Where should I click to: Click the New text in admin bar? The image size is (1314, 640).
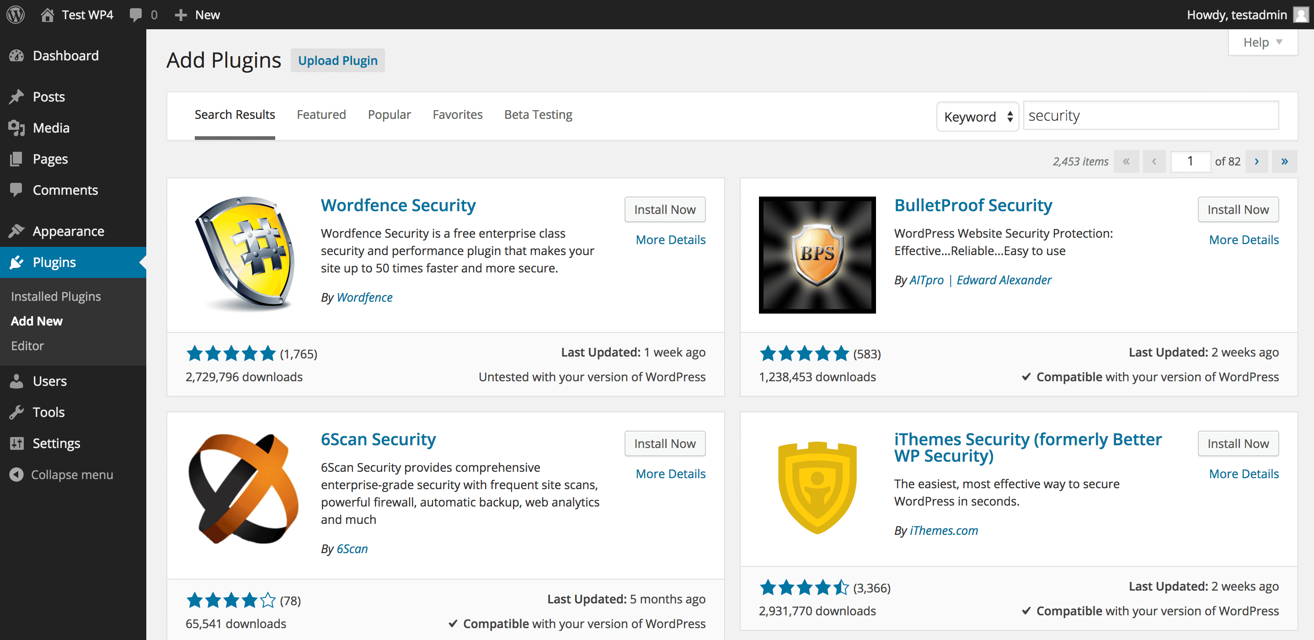208,15
